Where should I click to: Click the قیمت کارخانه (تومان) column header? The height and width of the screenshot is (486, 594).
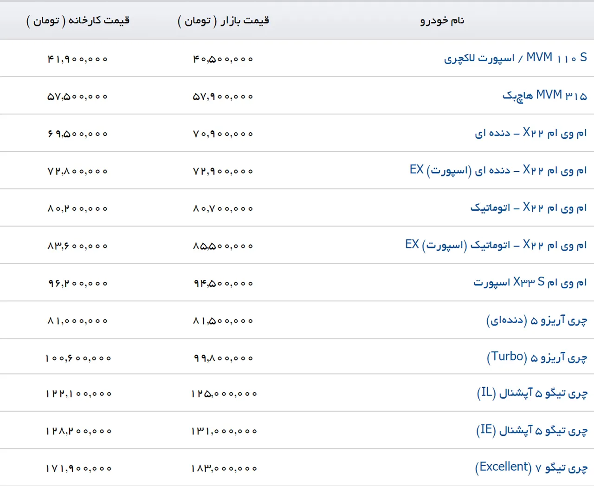(78, 20)
